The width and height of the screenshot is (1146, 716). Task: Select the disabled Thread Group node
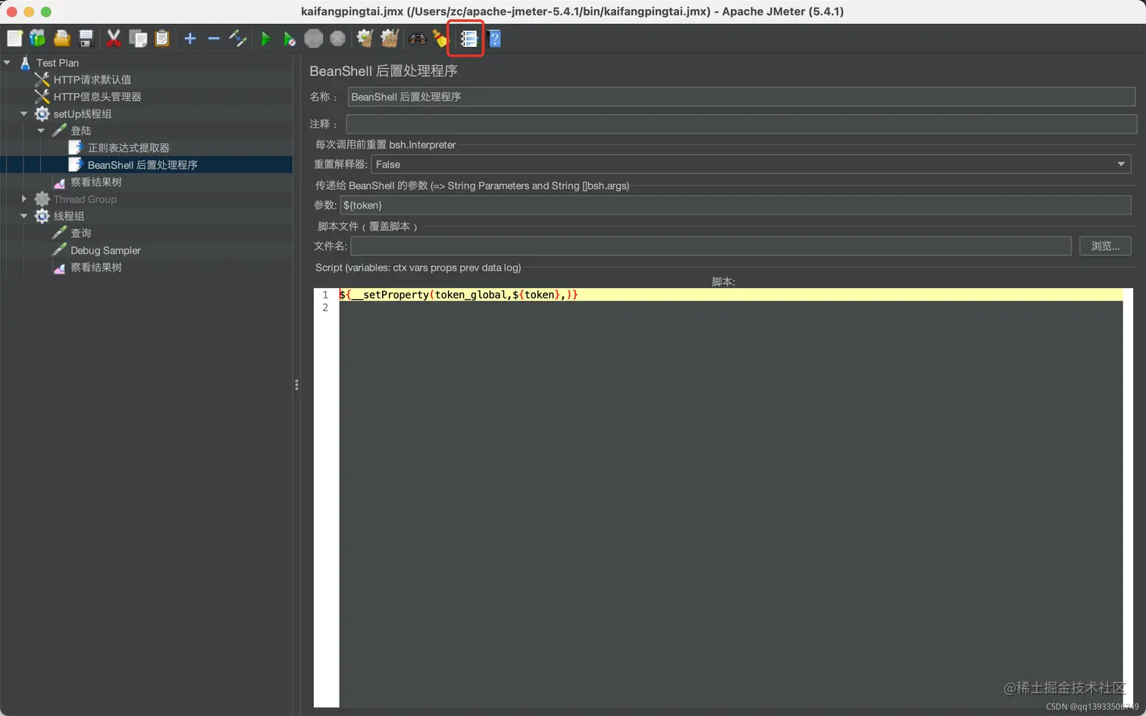point(85,199)
